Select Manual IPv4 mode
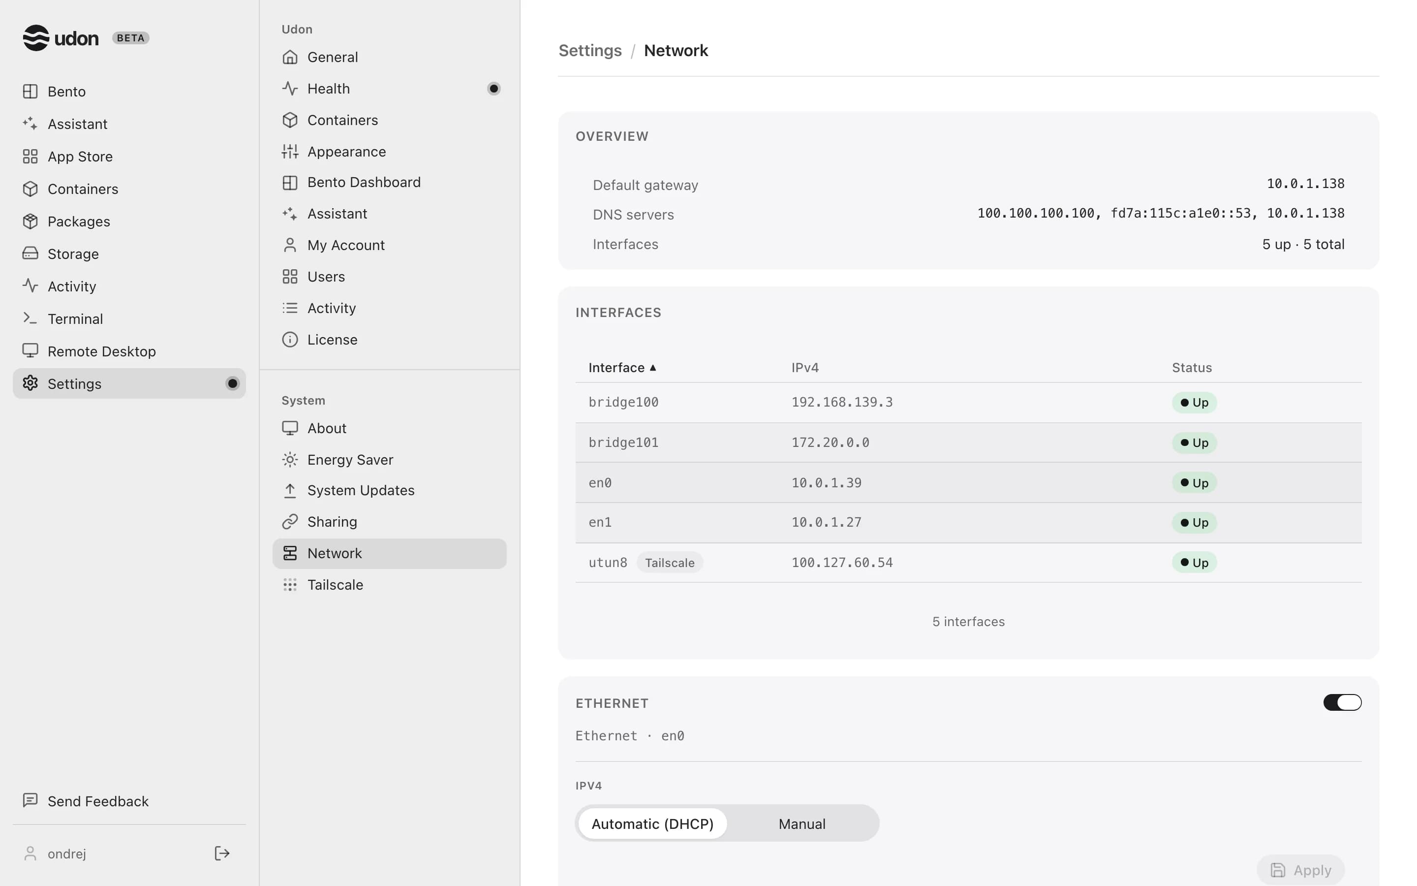Viewport: 1417px width, 886px height. [801, 823]
